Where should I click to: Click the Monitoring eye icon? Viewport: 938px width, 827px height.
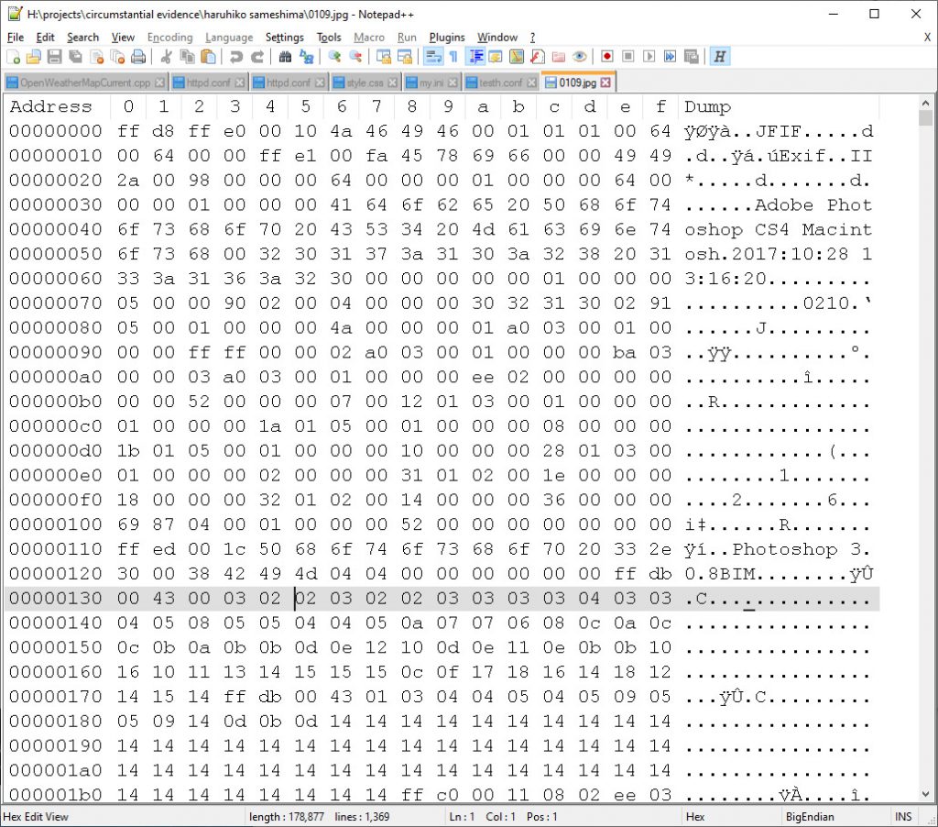click(x=579, y=57)
